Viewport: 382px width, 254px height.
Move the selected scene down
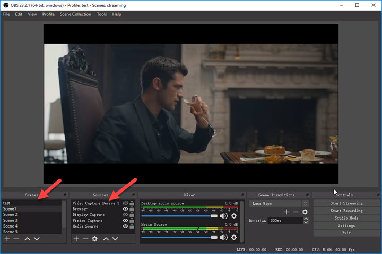(x=37, y=239)
